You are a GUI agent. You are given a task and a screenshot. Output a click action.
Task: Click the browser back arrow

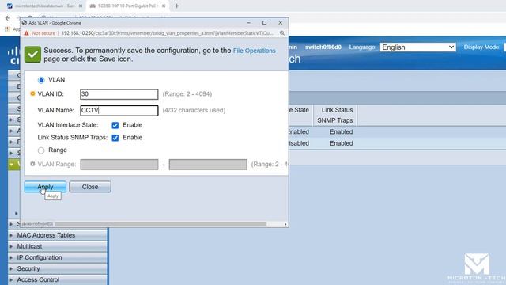pyautogui.click(x=8, y=18)
